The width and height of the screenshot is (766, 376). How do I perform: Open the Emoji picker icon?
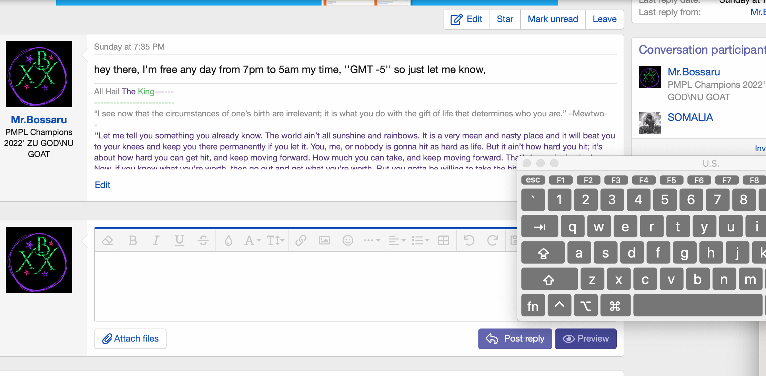click(x=347, y=240)
